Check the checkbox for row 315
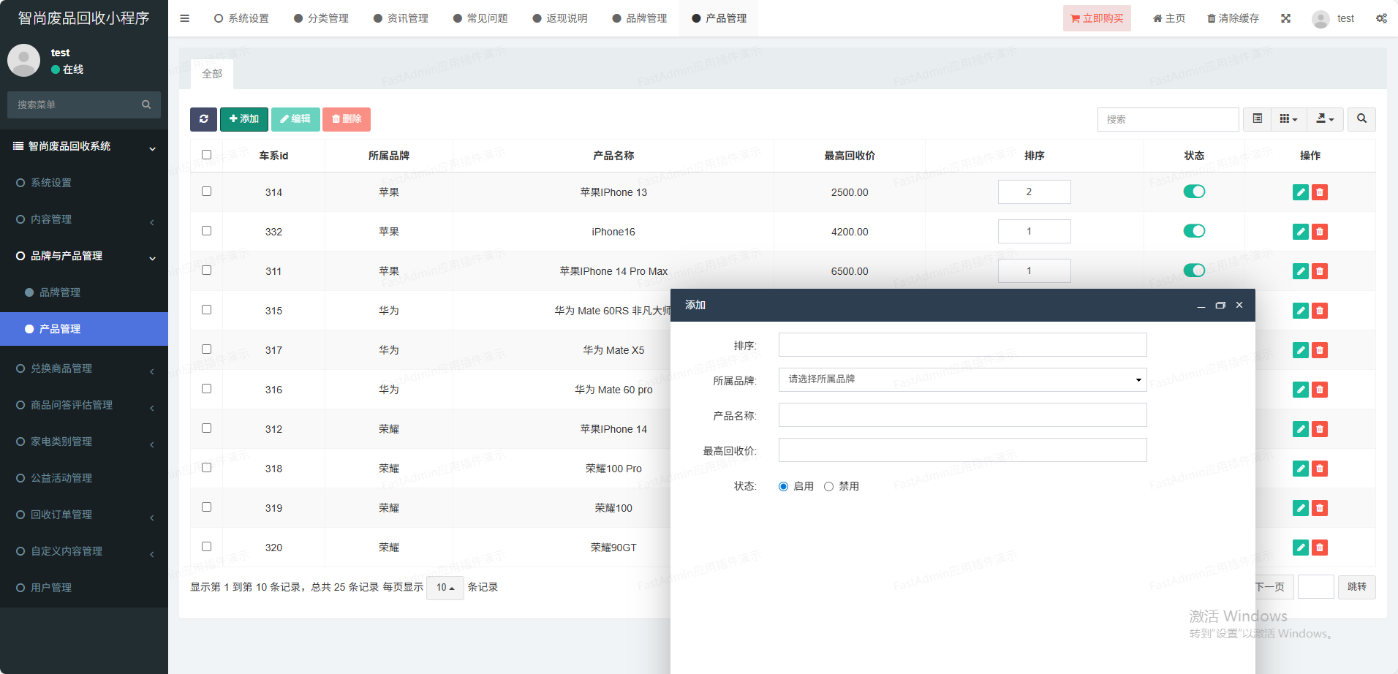The width and height of the screenshot is (1398, 674). point(207,310)
